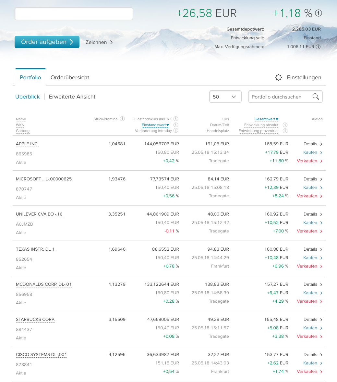Click info icon next to Stück/Nominal header
Screen dimensions: 337x382
tap(123, 119)
